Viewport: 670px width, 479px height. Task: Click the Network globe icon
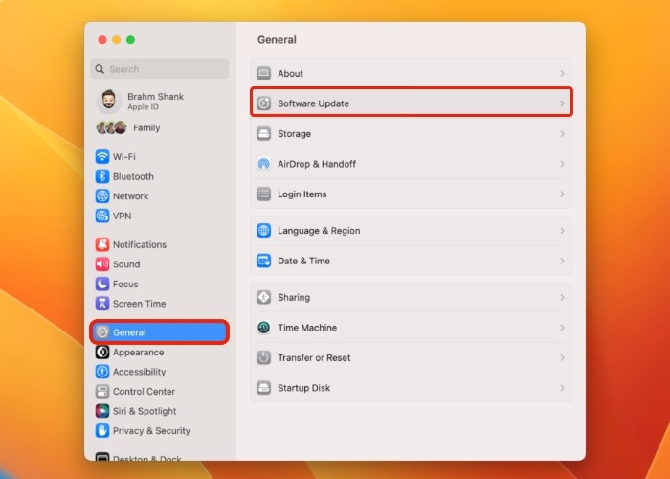click(x=102, y=195)
